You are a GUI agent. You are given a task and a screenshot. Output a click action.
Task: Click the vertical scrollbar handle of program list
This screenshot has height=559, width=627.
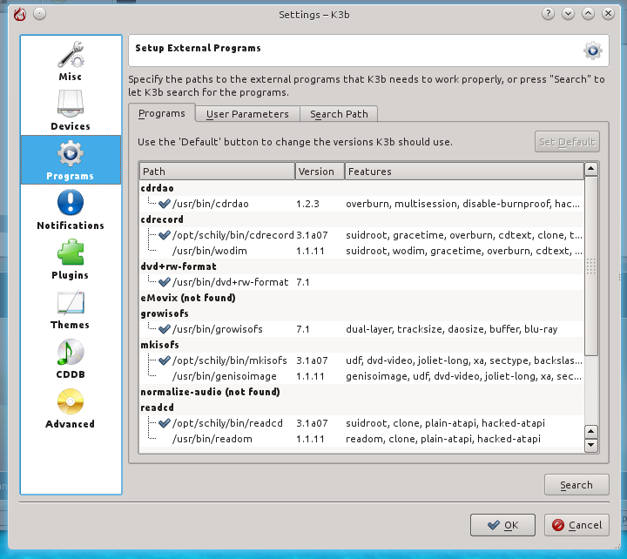pyautogui.click(x=591, y=266)
